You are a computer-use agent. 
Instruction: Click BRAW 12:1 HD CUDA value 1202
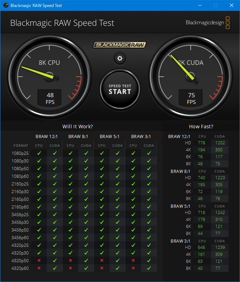coord(220,143)
